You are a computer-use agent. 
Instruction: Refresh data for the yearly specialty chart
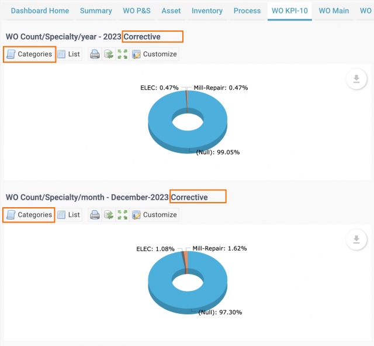109,54
